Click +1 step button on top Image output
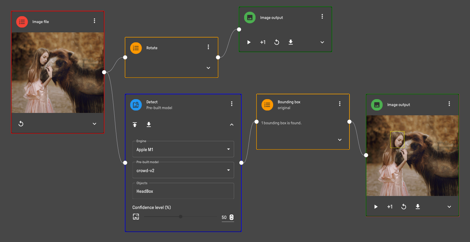The image size is (470, 242). pyautogui.click(x=263, y=42)
